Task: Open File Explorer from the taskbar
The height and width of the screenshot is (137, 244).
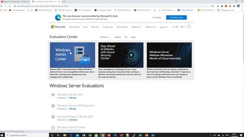Action: tap(65, 135)
